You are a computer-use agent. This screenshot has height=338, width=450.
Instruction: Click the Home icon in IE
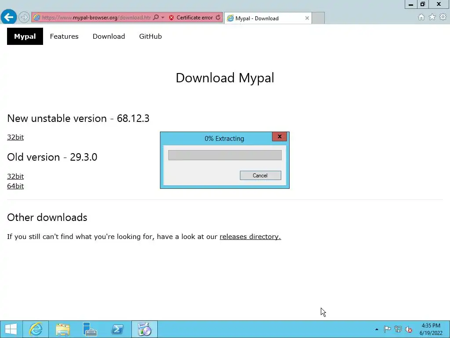421,17
